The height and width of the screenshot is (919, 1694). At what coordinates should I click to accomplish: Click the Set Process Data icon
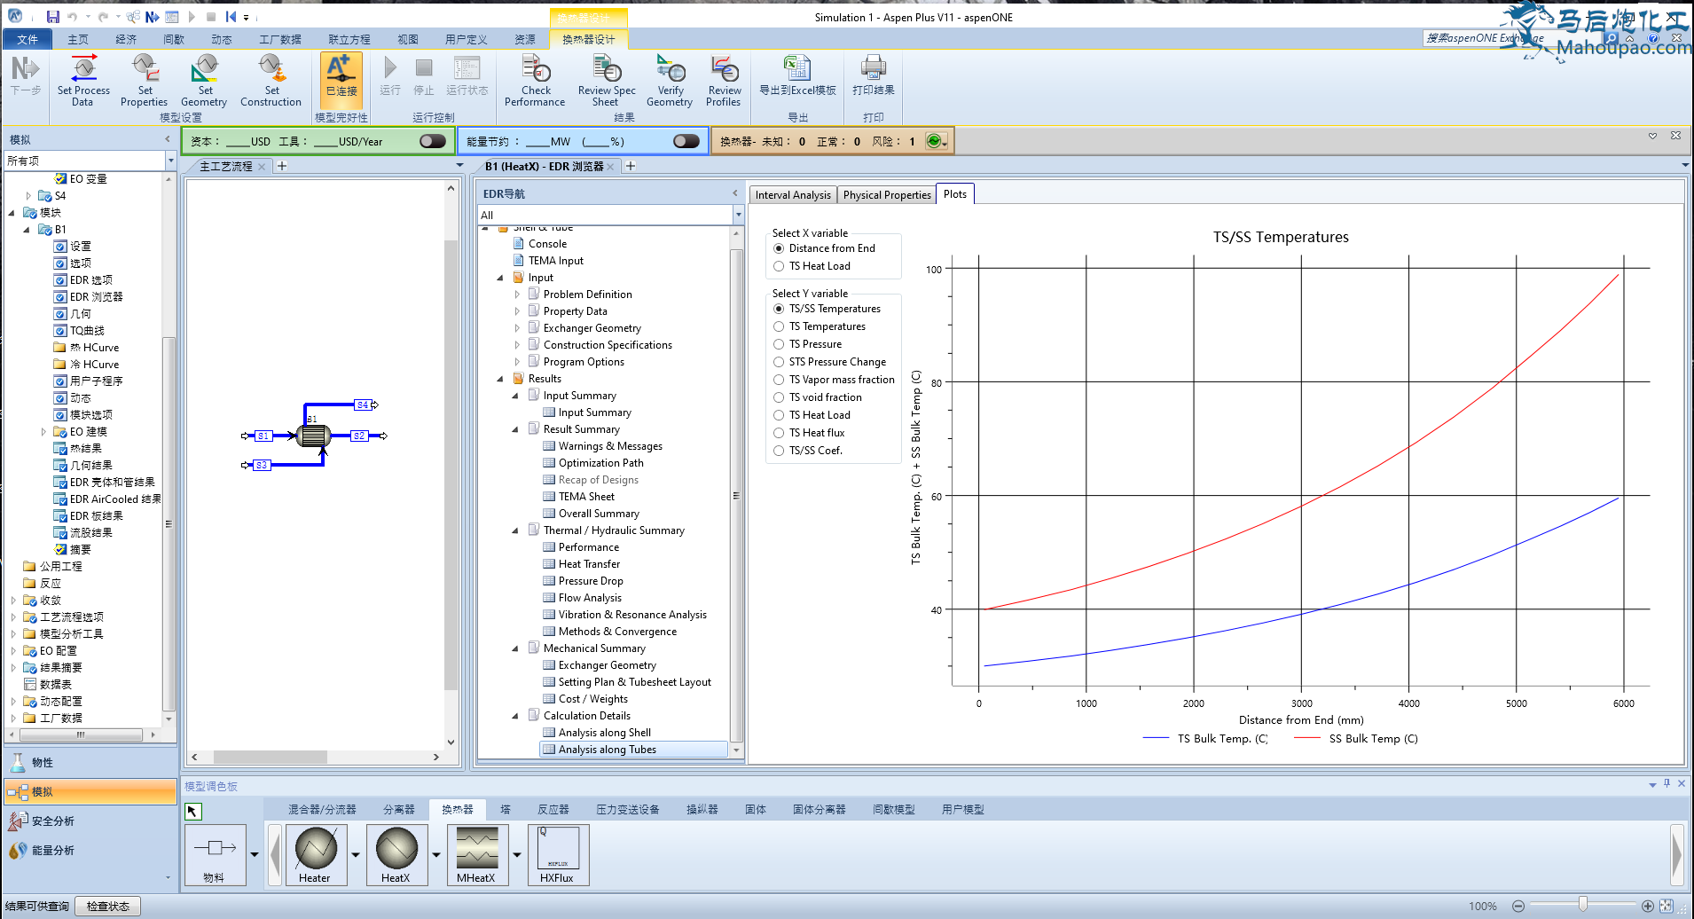83,69
